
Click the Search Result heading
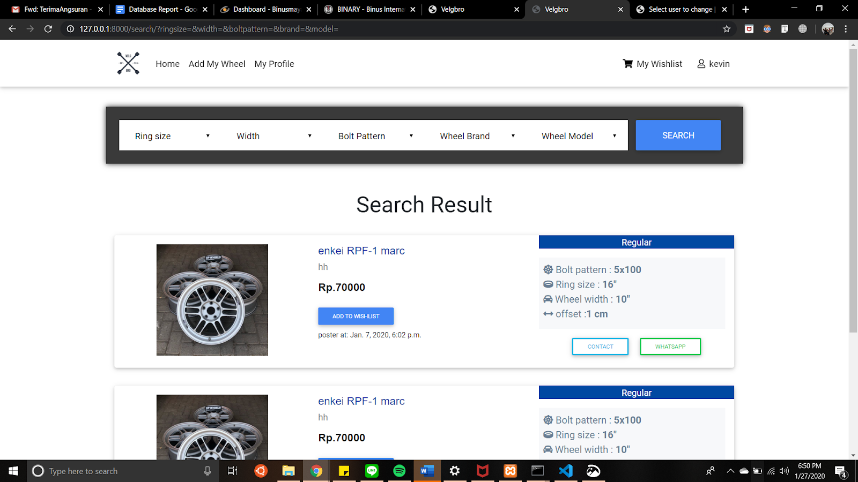(x=424, y=205)
